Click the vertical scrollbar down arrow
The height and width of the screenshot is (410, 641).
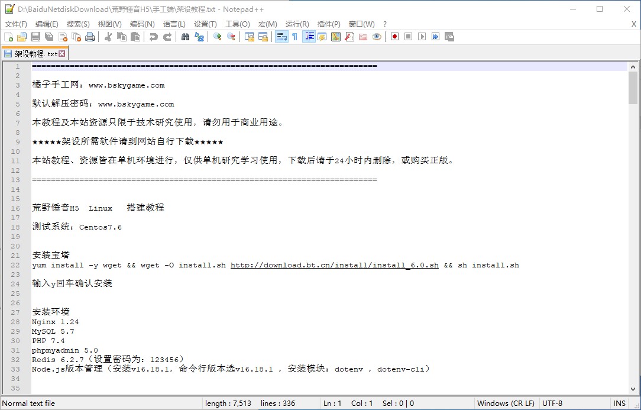(633, 389)
